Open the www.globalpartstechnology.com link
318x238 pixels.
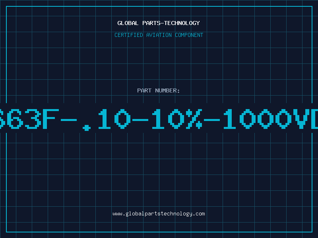159,214
